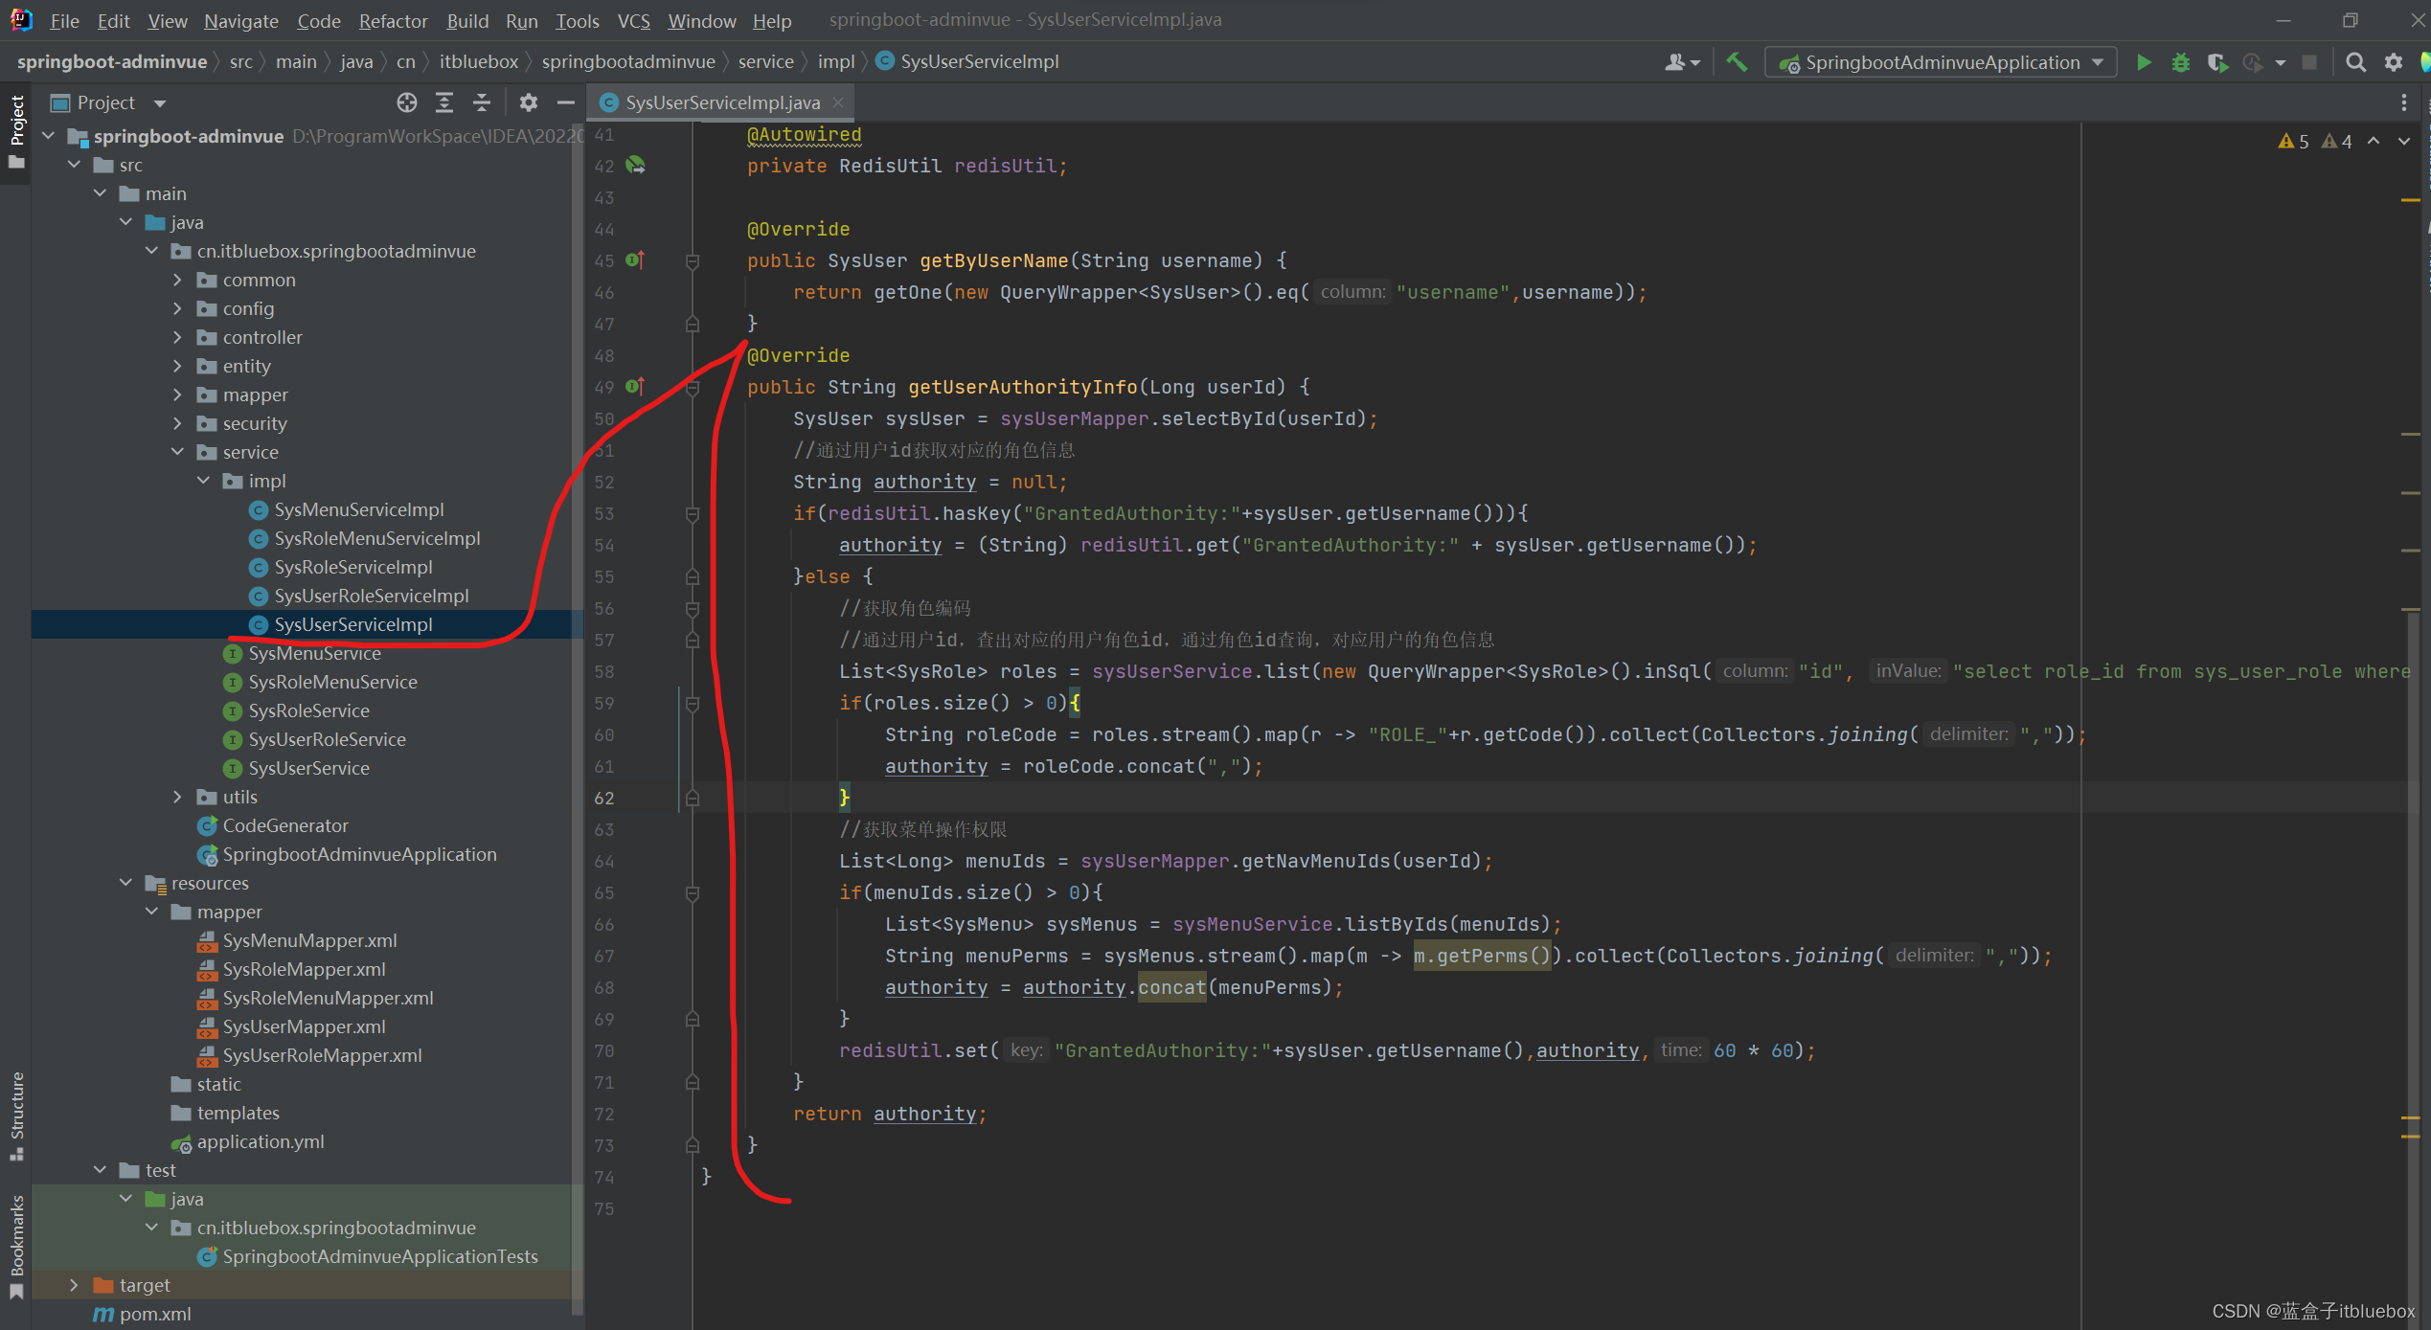
Task: Open editor tab options three-dots menu
Action: [2403, 102]
